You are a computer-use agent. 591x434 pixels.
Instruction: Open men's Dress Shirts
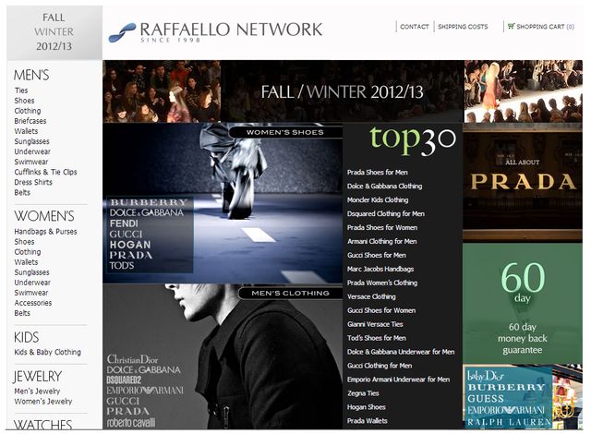(x=33, y=182)
